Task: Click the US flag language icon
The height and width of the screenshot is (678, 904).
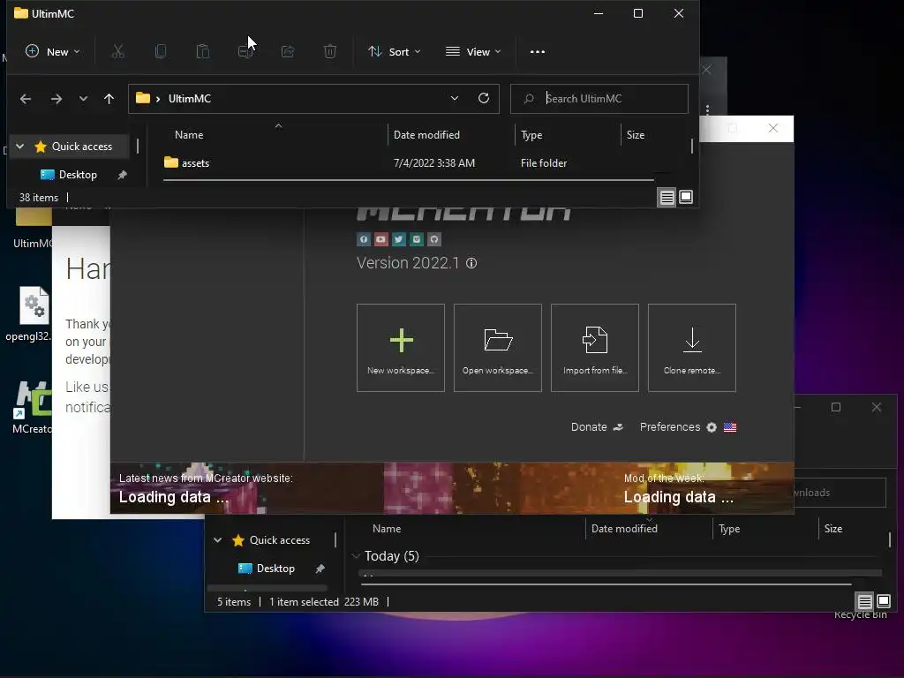Action: coord(730,427)
